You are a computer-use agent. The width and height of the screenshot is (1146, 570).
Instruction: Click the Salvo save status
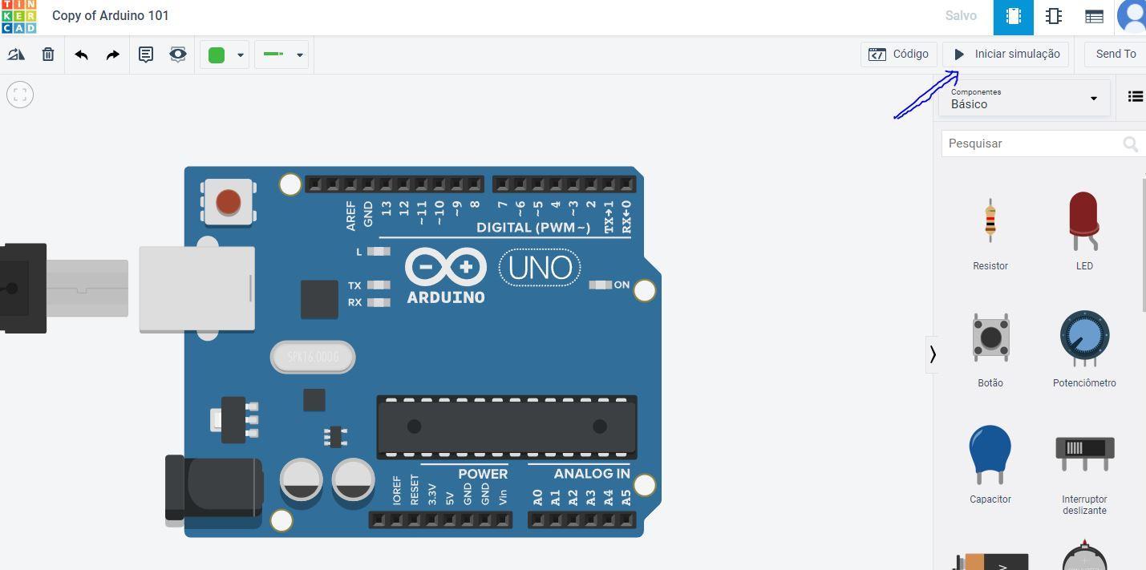point(961,15)
